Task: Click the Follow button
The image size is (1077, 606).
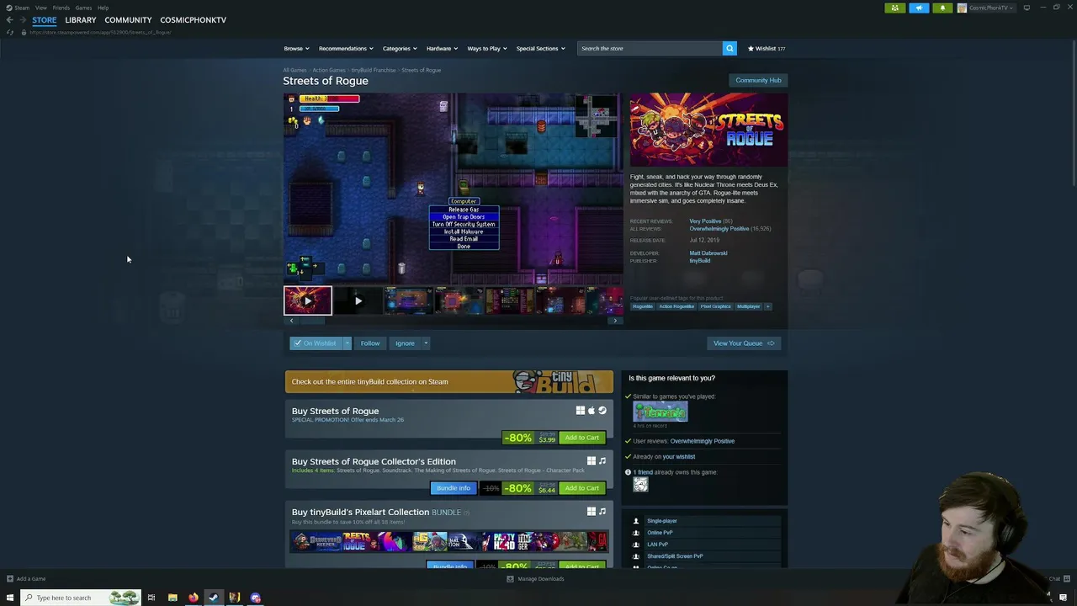Action: click(370, 343)
